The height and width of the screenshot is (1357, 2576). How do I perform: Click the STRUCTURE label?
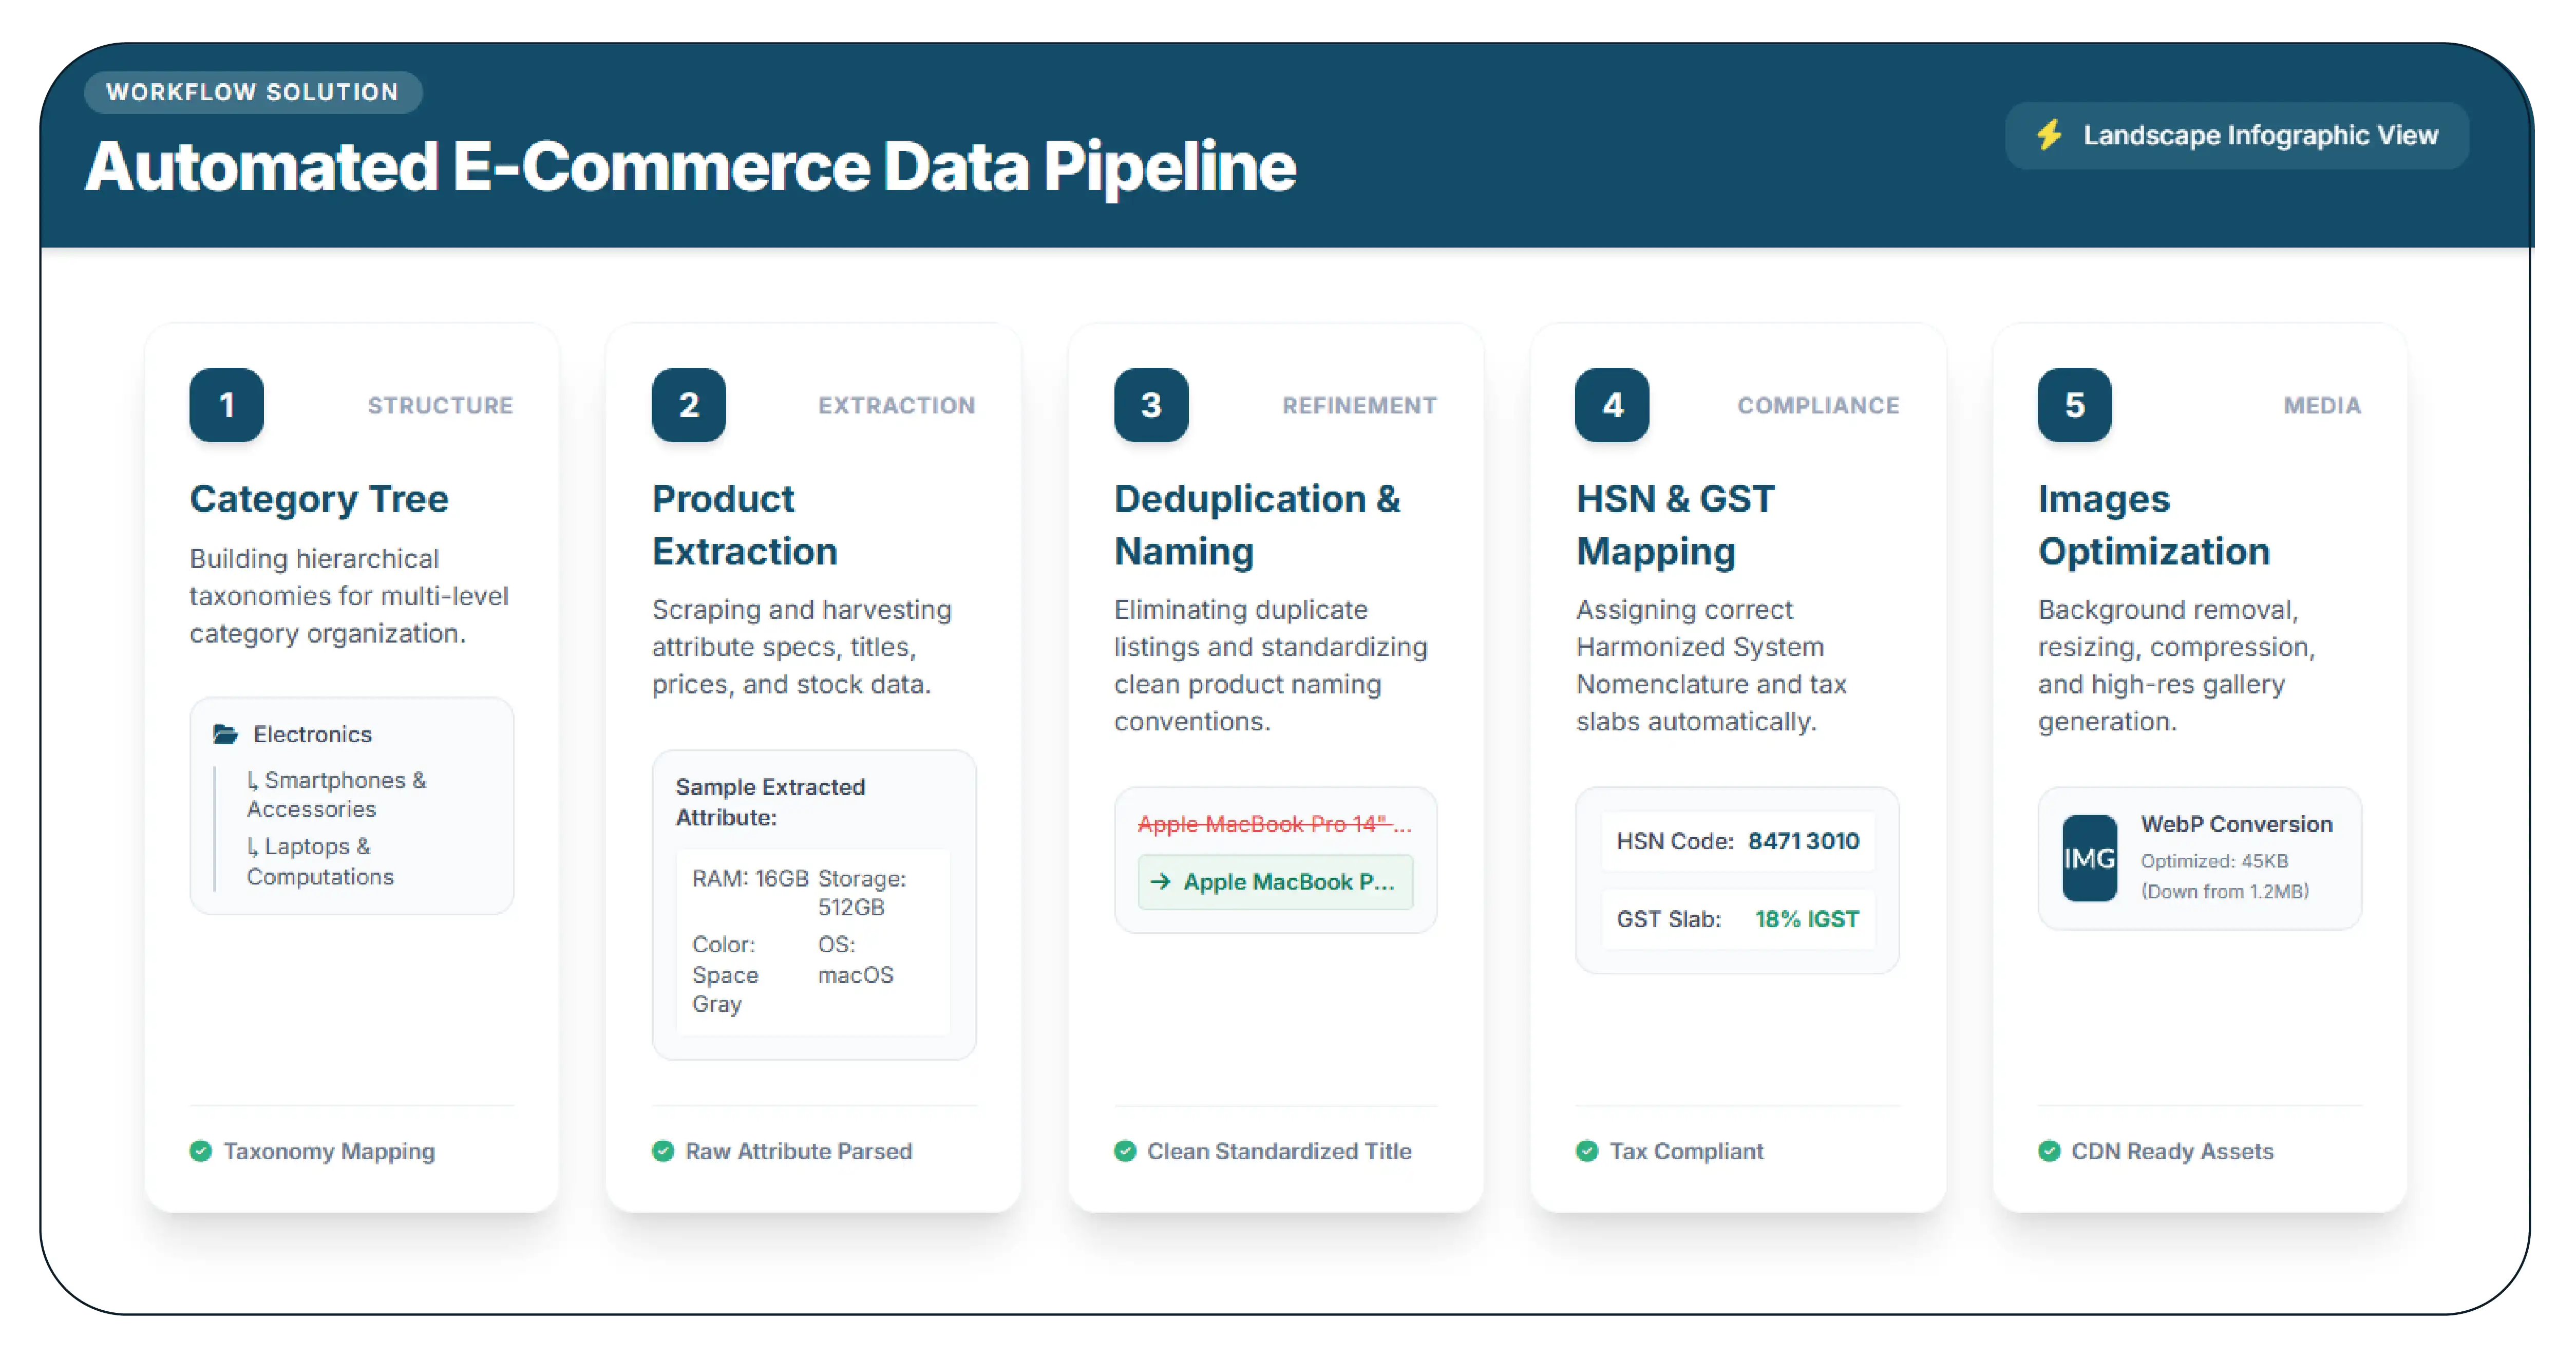pos(440,405)
